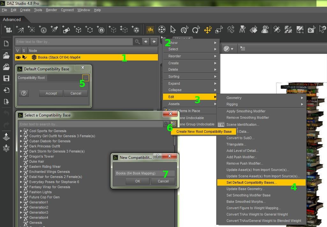Click the help question mark in Default Compatibility Base

(x=24, y=93)
